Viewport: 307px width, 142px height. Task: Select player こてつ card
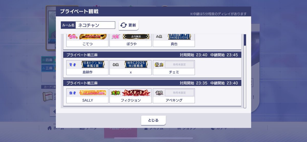87,40
